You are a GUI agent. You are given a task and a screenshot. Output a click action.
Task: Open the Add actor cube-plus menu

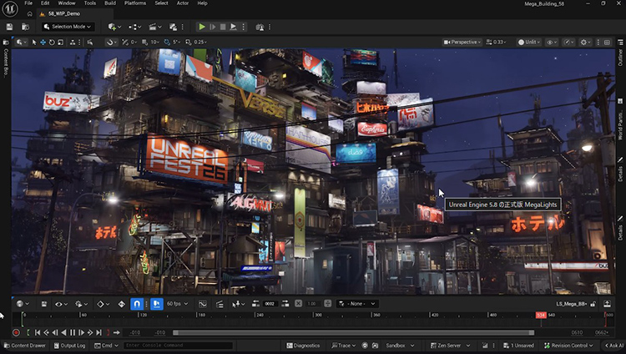click(x=114, y=27)
